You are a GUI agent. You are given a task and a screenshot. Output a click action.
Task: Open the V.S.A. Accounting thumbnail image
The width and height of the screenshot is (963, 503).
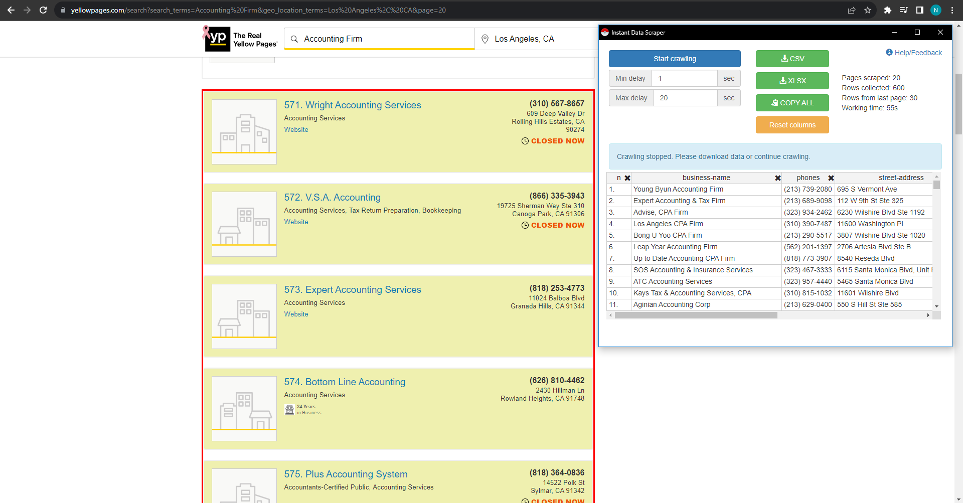point(244,224)
